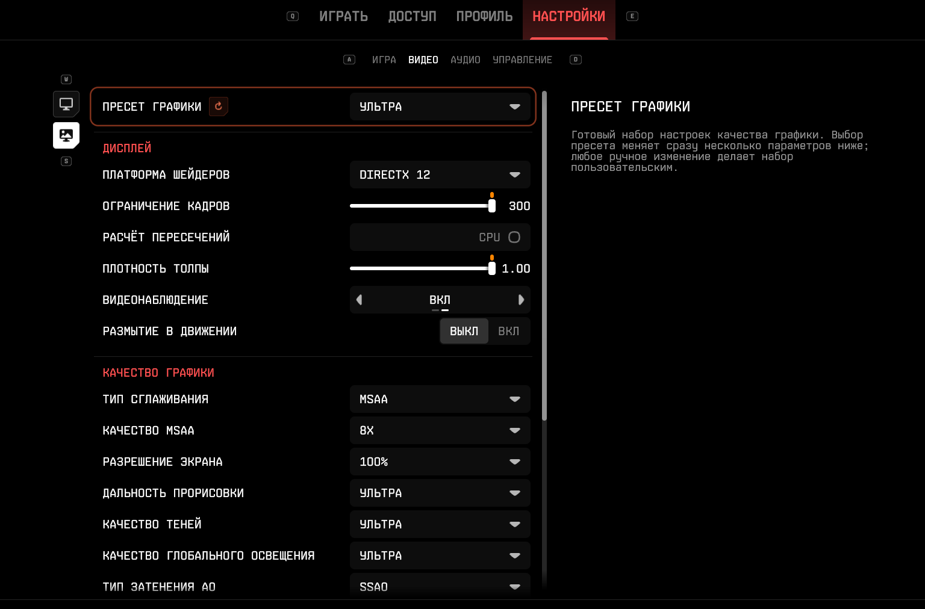The image size is (925, 609).
Task: Click left arrow for Видеонаблюдение
Action: coord(360,300)
